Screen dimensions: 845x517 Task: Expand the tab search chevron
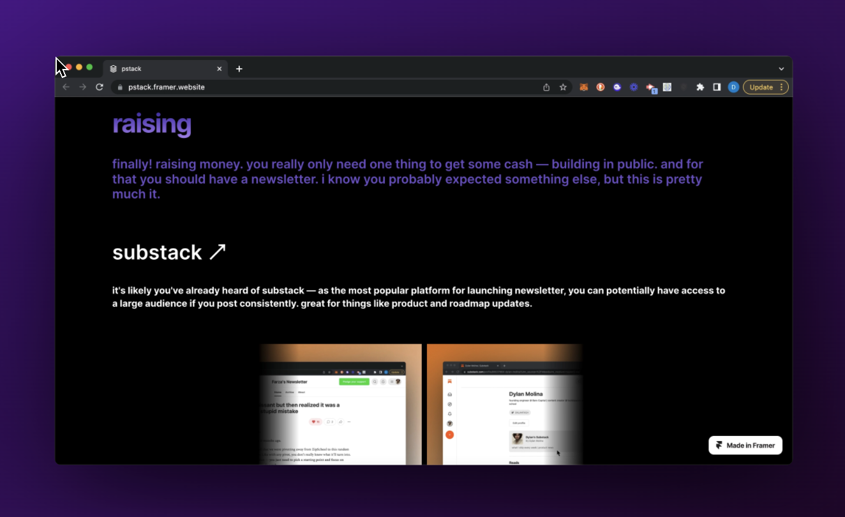coord(781,69)
